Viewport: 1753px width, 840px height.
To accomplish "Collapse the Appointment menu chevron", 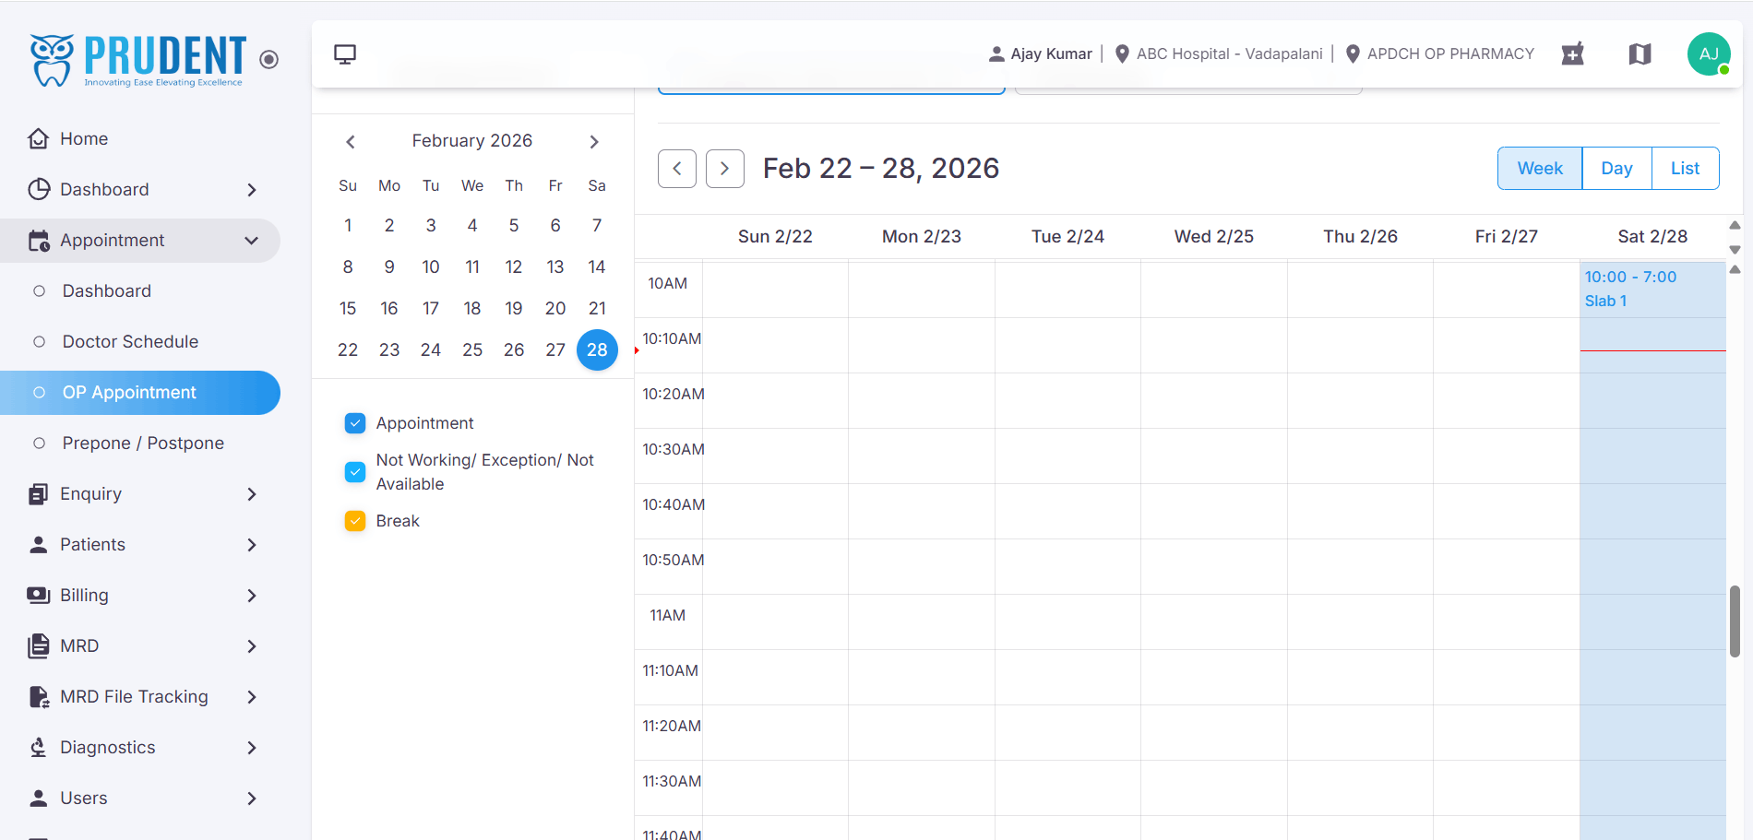I will tap(251, 241).
